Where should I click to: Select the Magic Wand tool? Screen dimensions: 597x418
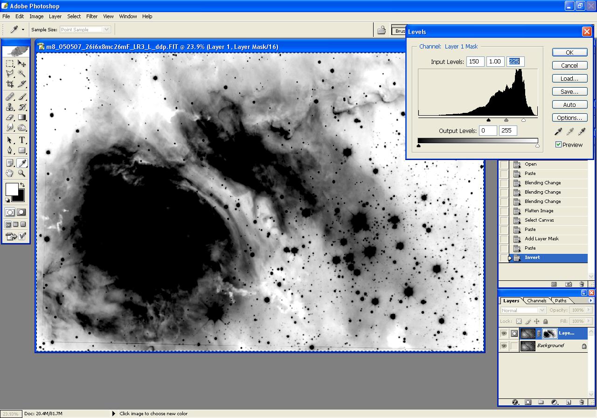[21, 74]
